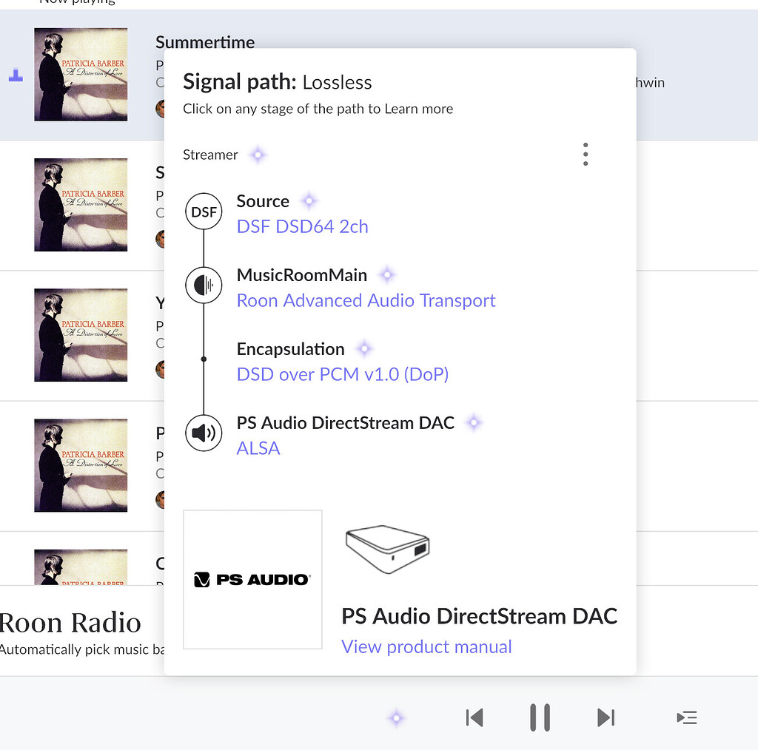Click the quality star next to Source

(x=309, y=200)
